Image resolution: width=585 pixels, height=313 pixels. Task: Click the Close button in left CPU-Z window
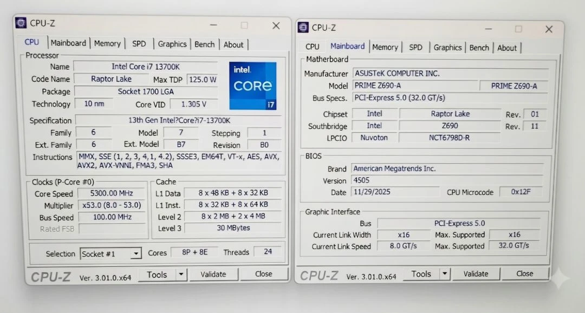[264, 274]
